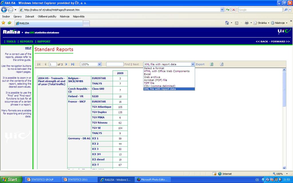Open the export format dropdown arrow
The height and width of the screenshot is (183, 293).
(x=193, y=64)
